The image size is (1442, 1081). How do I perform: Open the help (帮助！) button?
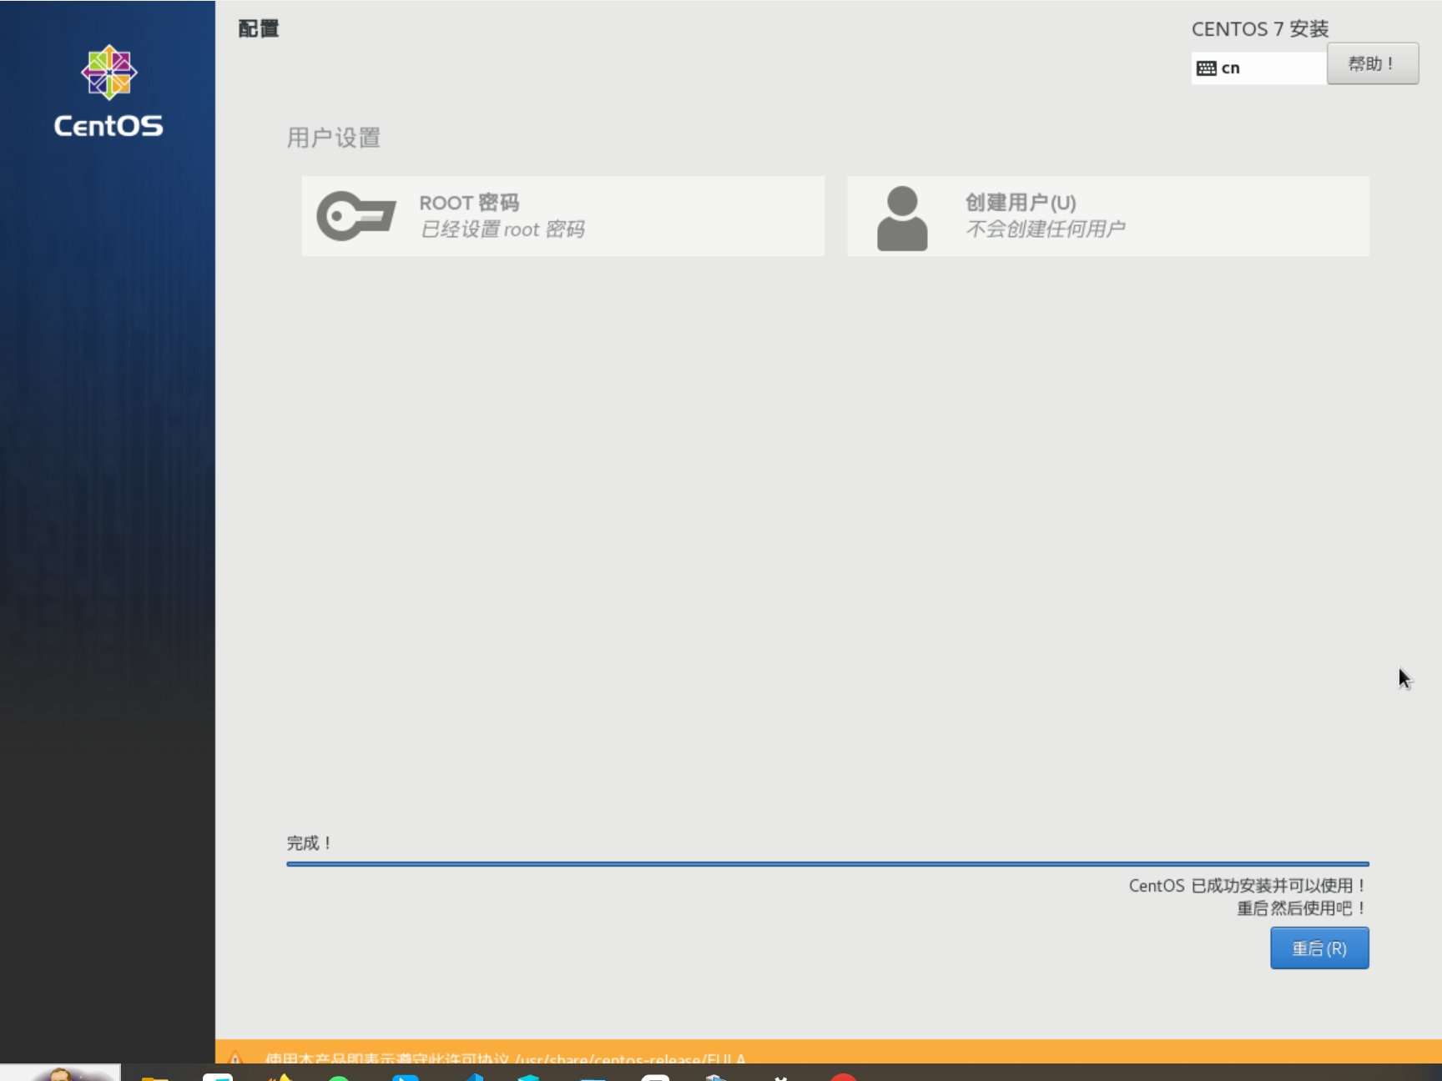coord(1373,63)
